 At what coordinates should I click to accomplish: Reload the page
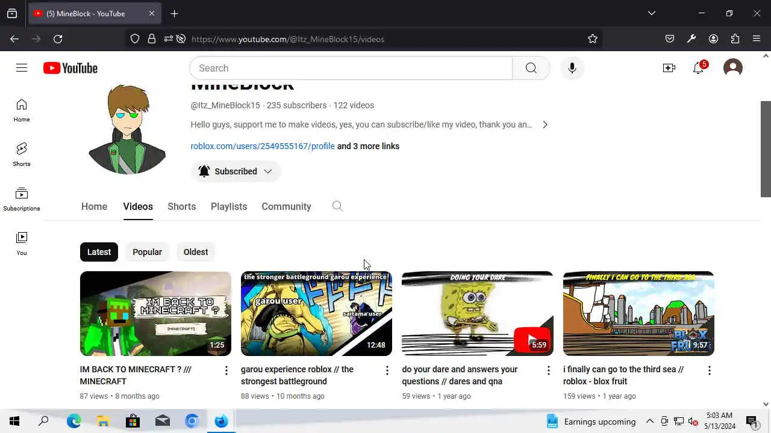(x=58, y=38)
